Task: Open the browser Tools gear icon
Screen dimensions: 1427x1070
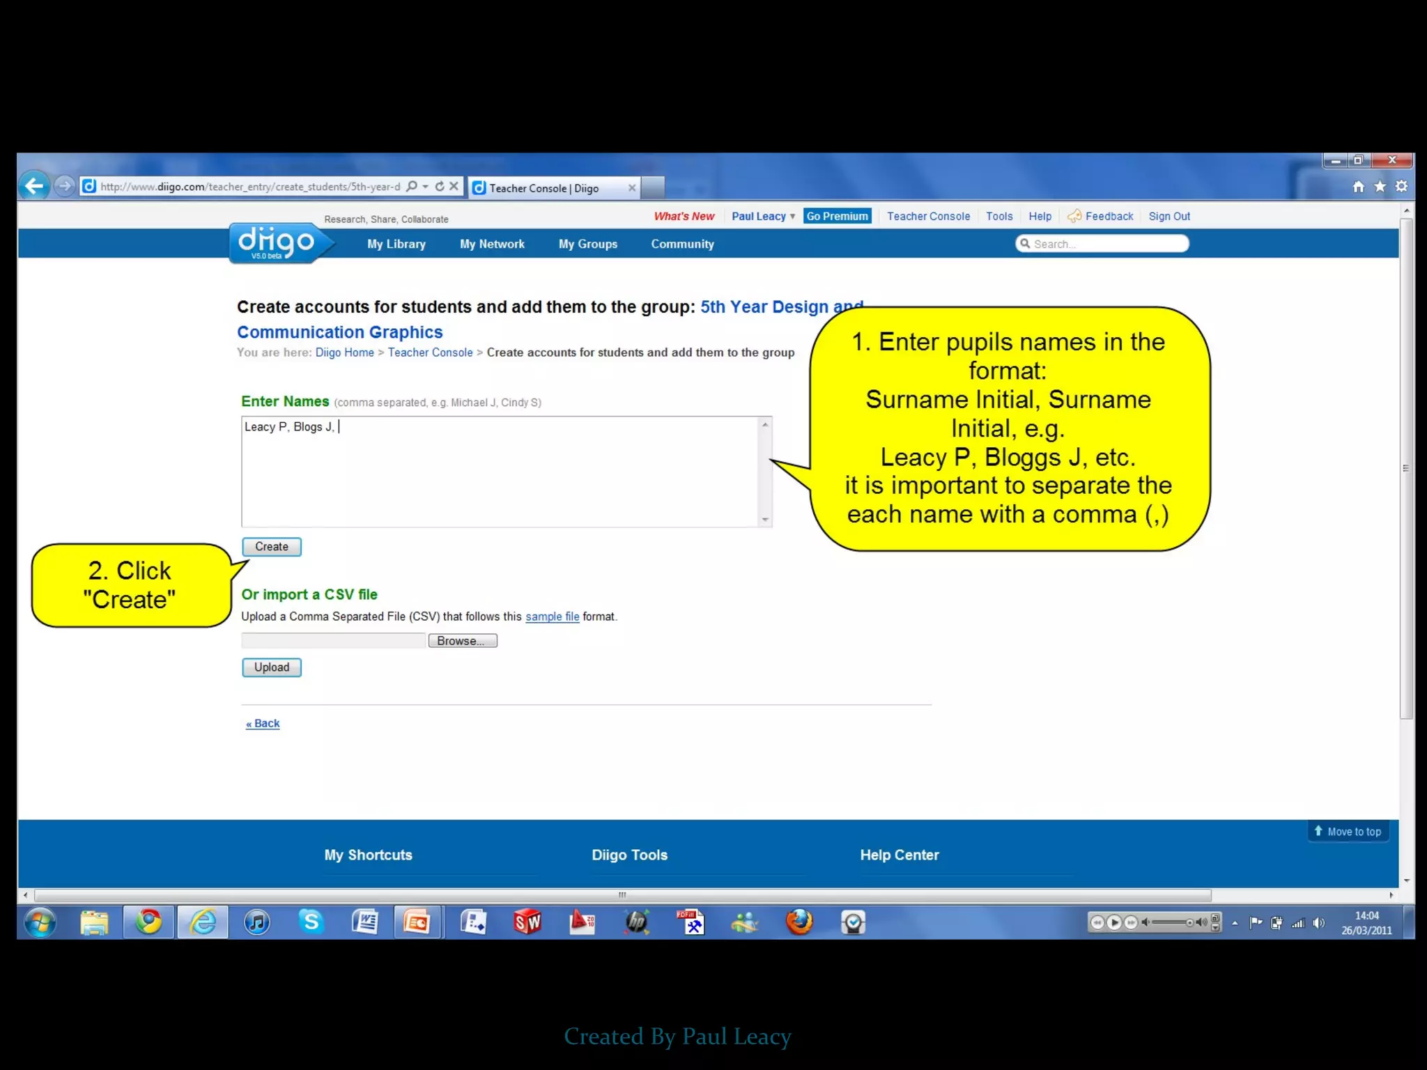Action: [1401, 187]
